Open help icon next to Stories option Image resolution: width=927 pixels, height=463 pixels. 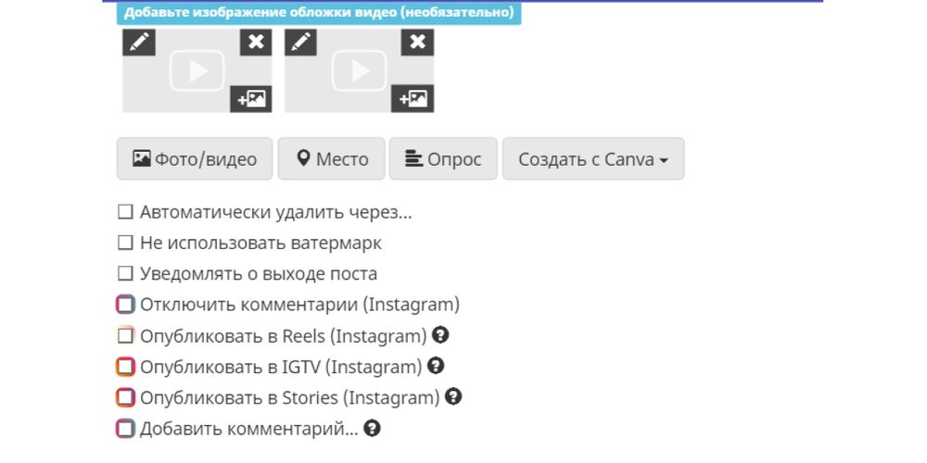click(453, 397)
